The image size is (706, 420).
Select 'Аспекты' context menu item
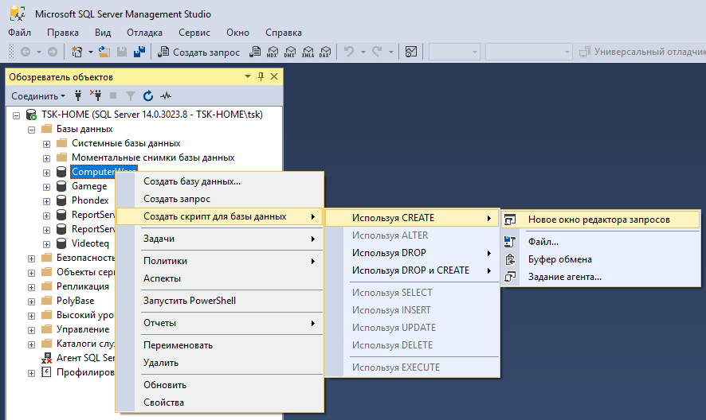click(220, 278)
